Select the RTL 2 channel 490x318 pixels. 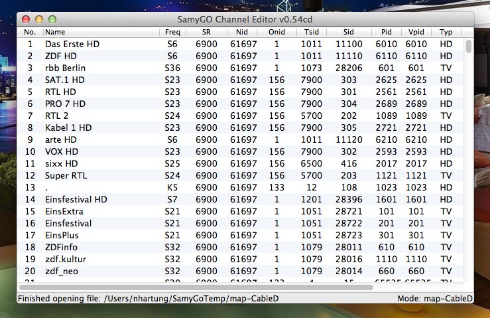coord(56,116)
